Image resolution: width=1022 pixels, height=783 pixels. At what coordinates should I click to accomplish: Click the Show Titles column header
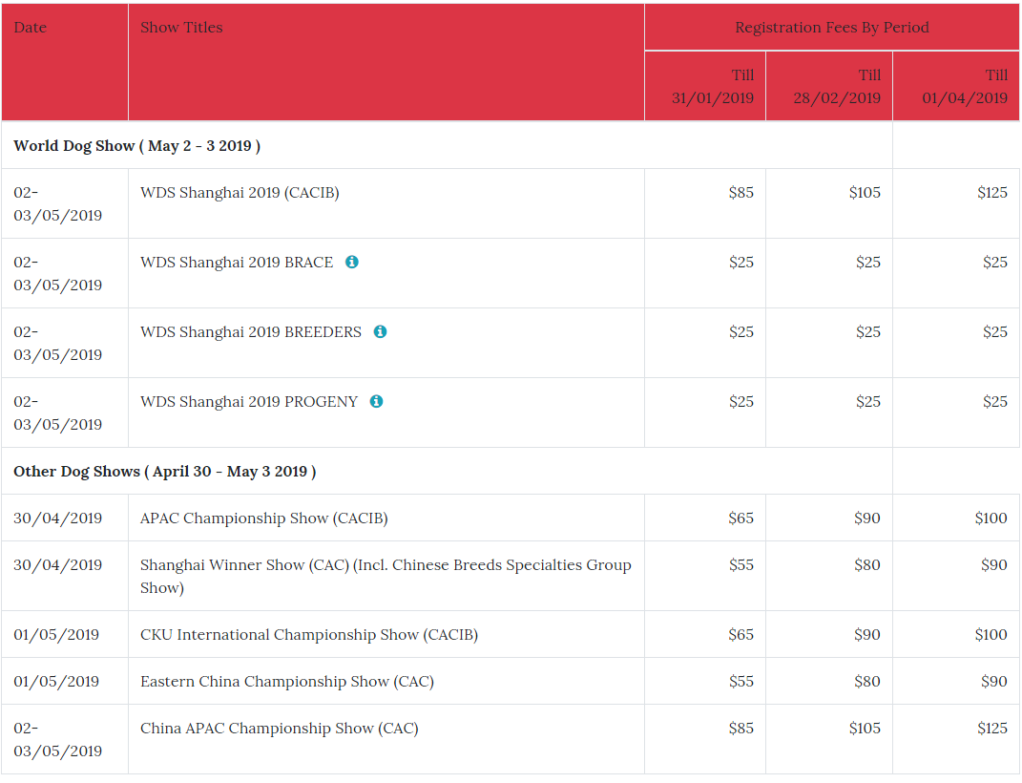tap(181, 28)
